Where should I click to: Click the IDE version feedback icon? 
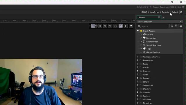pyautogui.click(x=183, y=7)
